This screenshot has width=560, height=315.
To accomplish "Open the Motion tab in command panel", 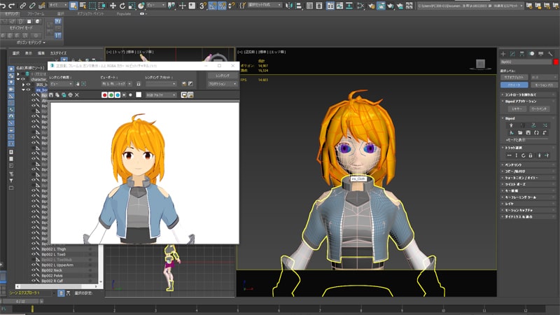I will pyautogui.click(x=532, y=53).
